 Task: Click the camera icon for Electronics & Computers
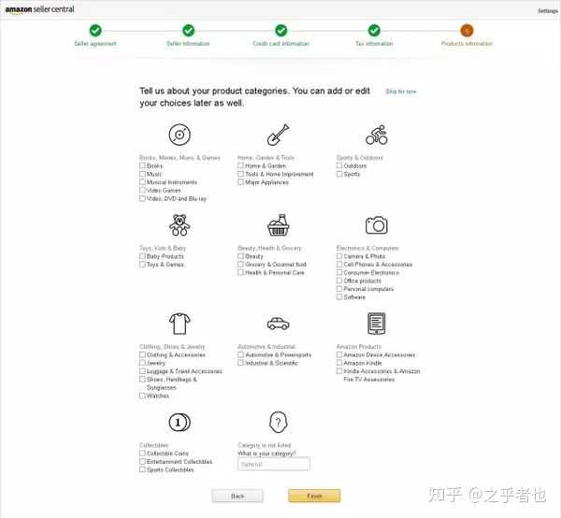(x=377, y=225)
